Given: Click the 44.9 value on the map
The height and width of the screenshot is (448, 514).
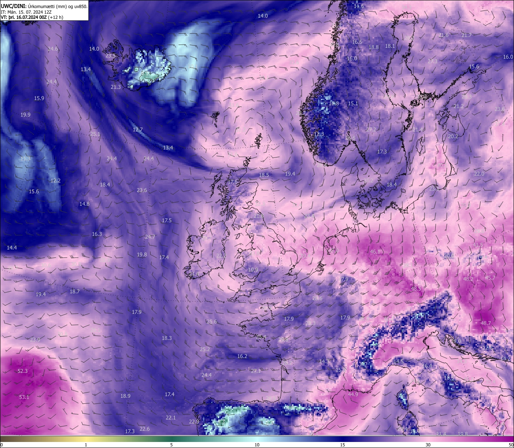Looking at the screenshot, I should (x=353, y=394).
